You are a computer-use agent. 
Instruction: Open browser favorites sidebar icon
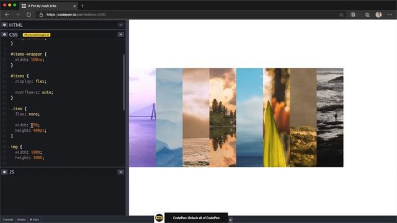[x=353, y=15]
